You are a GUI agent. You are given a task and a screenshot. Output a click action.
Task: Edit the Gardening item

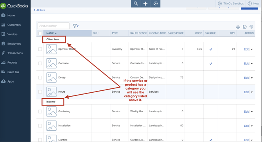coord(246,111)
